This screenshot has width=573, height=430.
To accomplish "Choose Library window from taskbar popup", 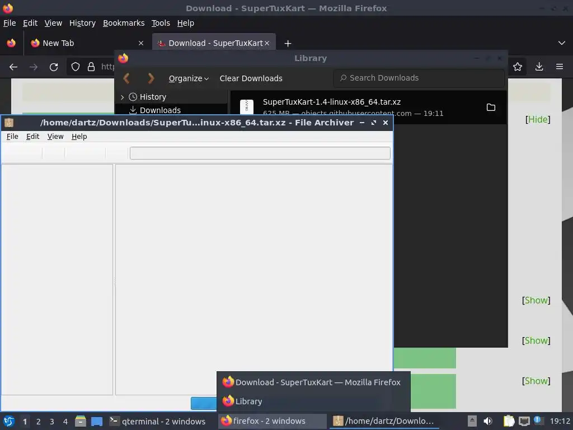I will [313, 401].
